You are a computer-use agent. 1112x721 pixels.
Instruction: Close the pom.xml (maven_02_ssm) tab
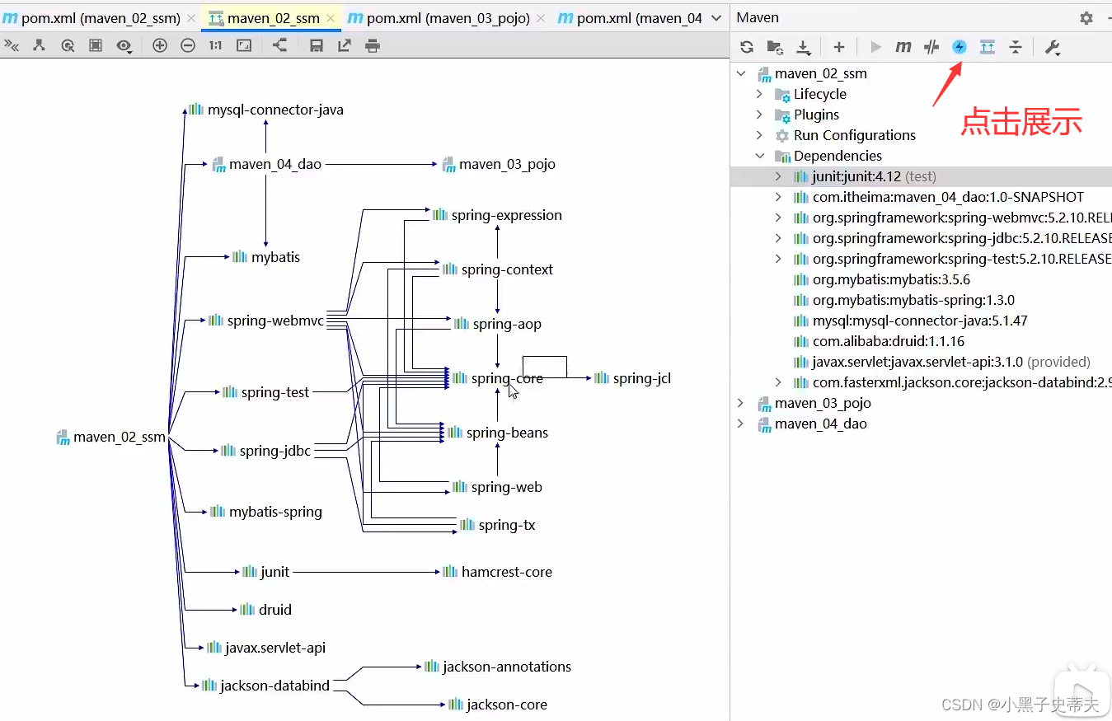(191, 18)
